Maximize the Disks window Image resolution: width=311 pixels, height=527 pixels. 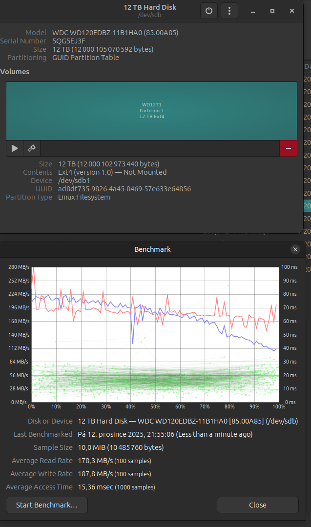[272, 11]
